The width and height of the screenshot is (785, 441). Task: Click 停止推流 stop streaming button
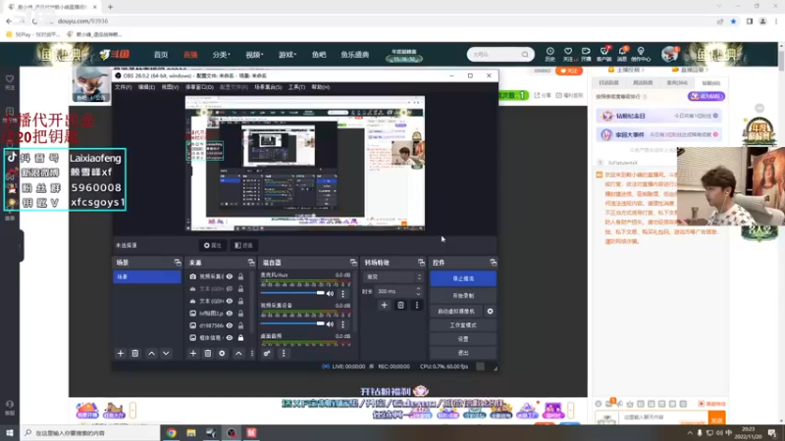pyautogui.click(x=463, y=278)
